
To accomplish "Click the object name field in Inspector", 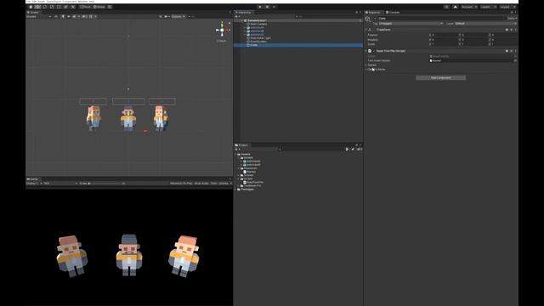I will pos(441,19).
